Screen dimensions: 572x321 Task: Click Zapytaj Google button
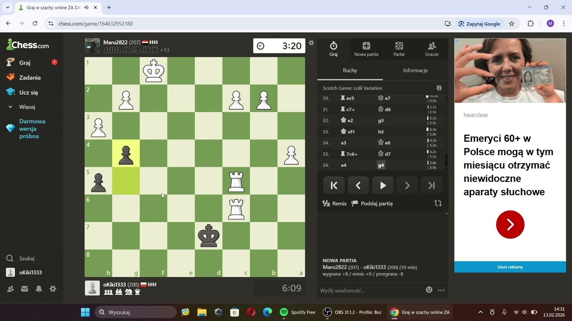pyautogui.click(x=479, y=24)
